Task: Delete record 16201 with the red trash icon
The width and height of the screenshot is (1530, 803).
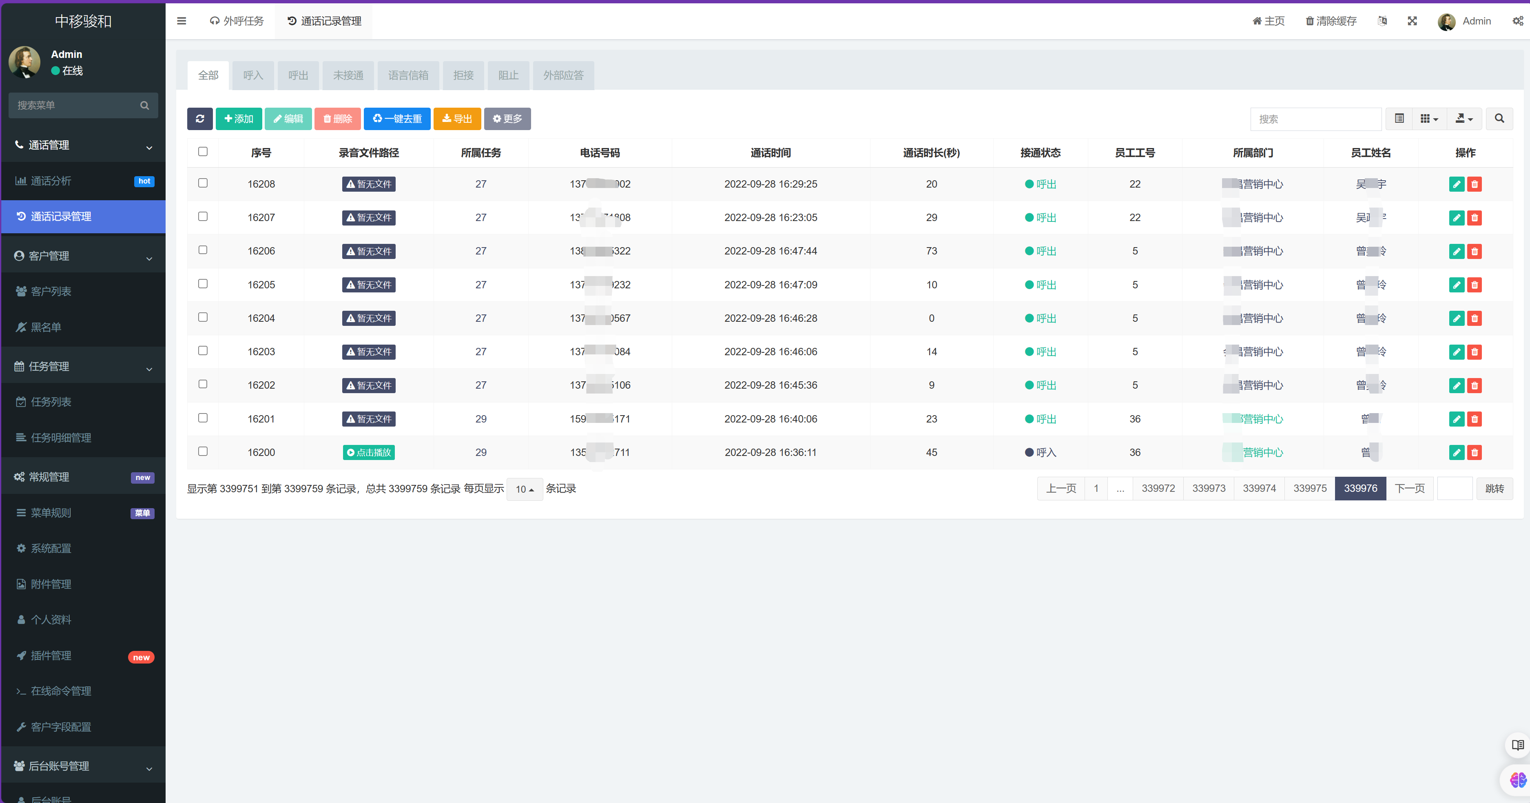Action: [1474, 419]
